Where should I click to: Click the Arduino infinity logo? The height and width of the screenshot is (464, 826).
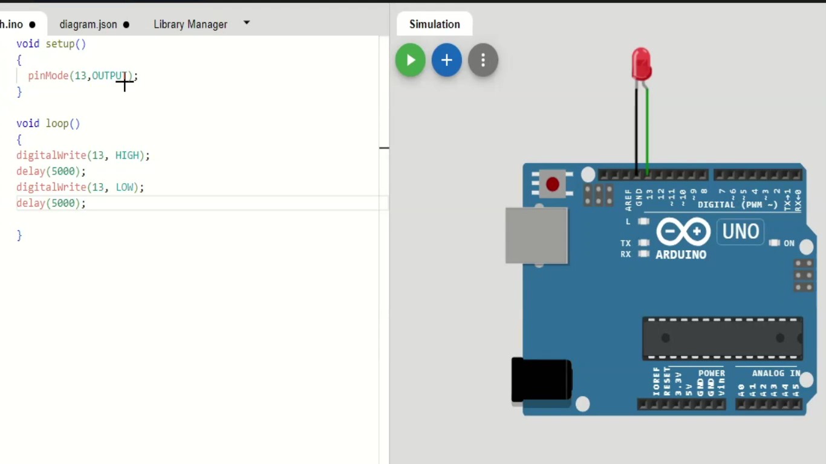pos(683,232)
